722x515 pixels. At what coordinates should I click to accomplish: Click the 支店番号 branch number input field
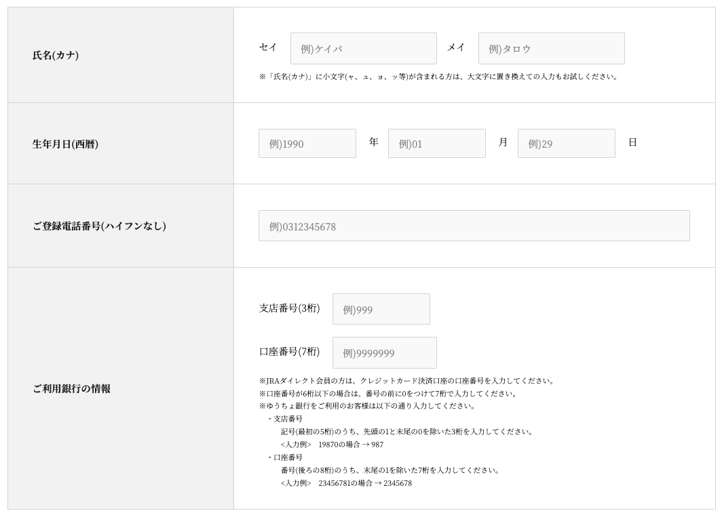point(381,309)
